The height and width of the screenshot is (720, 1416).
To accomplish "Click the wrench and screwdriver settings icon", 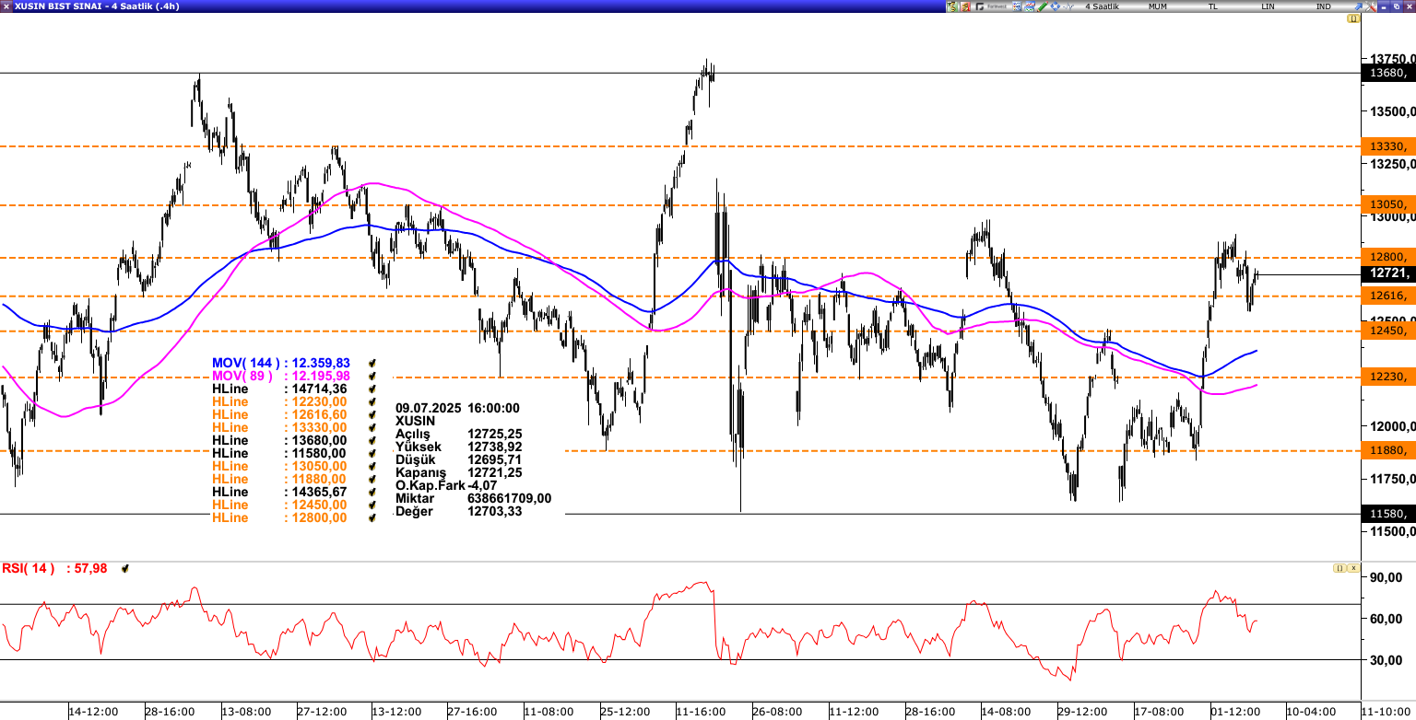I will point(1371,6).
